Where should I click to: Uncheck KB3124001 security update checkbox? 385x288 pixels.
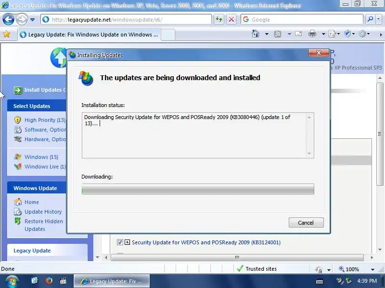(120, 242)
